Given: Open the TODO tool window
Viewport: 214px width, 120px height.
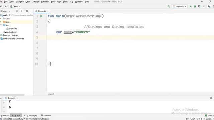Looking at the screenshot, I should (5, 115).
